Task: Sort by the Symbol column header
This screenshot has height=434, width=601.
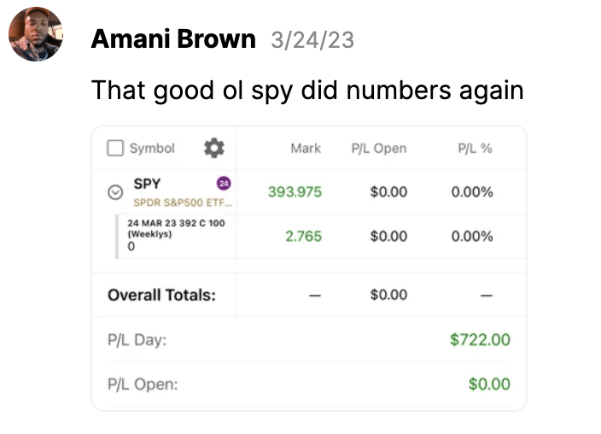Action: [x=152, y=148]
